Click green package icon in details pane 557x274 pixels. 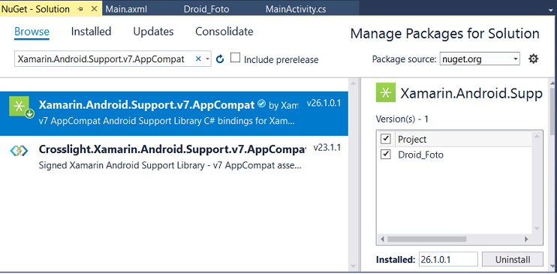point(385,93)
